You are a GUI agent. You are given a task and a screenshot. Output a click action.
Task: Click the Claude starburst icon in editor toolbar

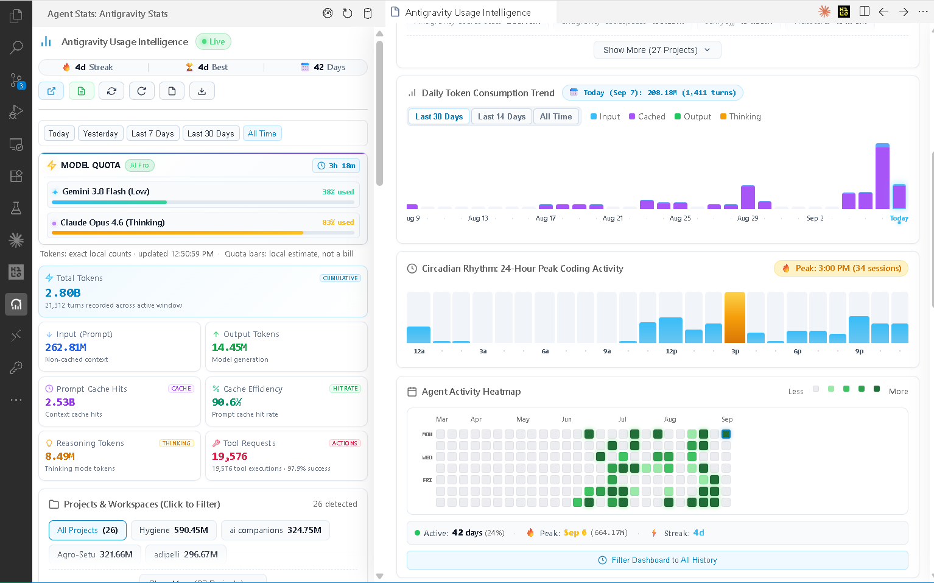[824, 12]
